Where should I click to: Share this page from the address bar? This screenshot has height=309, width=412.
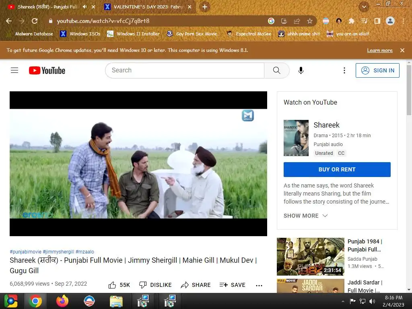[297, 21]
